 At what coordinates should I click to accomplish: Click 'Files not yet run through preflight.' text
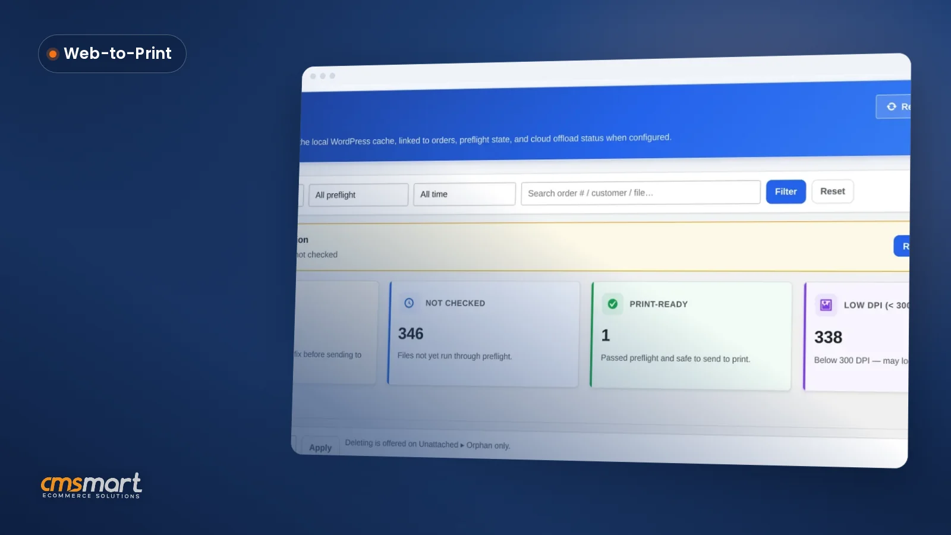[x=455, y=355]
